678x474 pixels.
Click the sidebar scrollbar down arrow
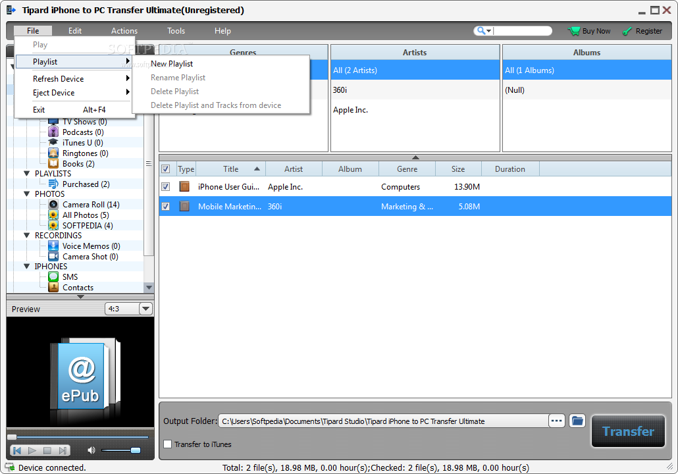tap(149, 287)
